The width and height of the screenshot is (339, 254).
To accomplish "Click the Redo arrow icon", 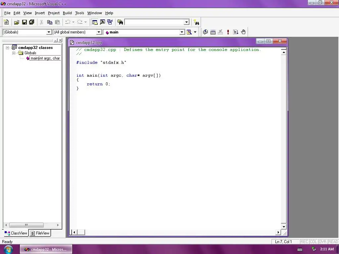I will tap(80, 22).
